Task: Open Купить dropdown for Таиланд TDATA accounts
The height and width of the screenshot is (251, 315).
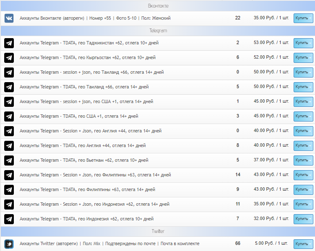Action: click(303, 87)
